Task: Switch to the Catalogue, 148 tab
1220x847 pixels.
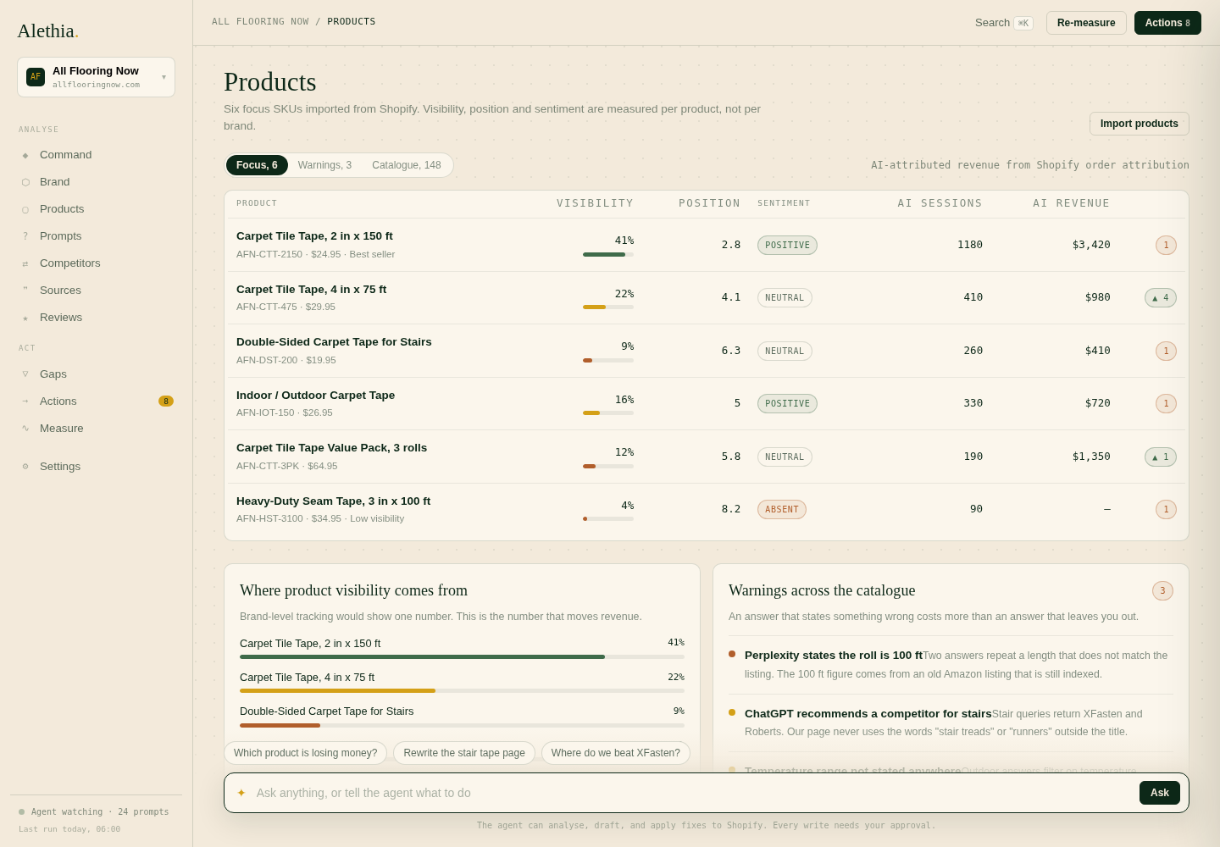Action: coord(407,165)
